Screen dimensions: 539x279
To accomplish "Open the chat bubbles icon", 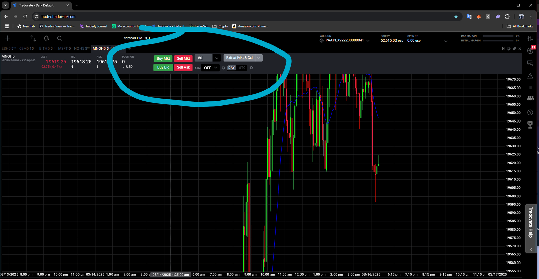I will tap(530, 63).
